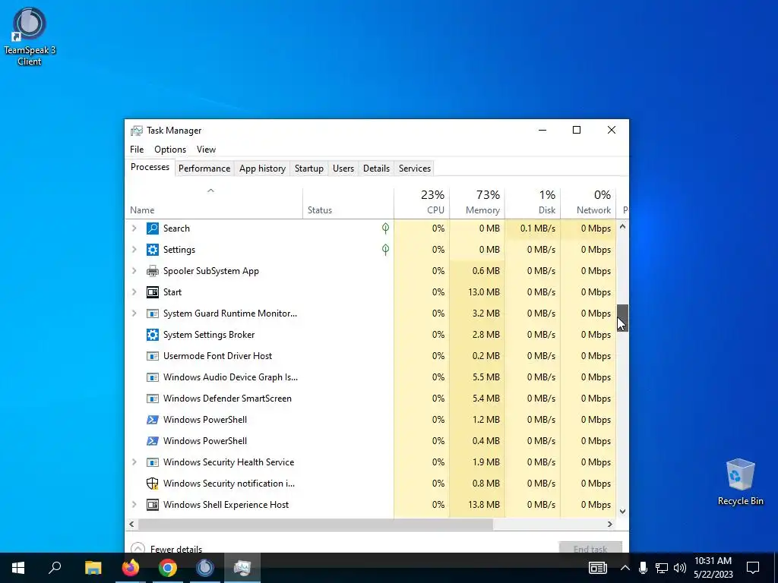Viewport: 778px width, 583px height.
Task: Expand the Windows Security Health Service group
Action: (134, 462)
